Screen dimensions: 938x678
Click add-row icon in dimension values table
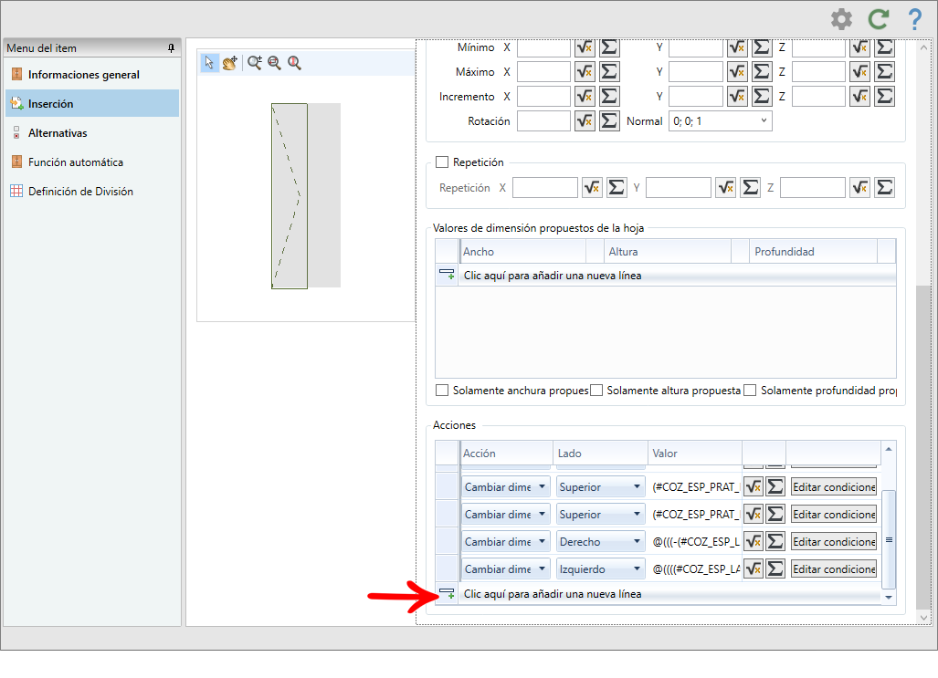click(447, 275)
